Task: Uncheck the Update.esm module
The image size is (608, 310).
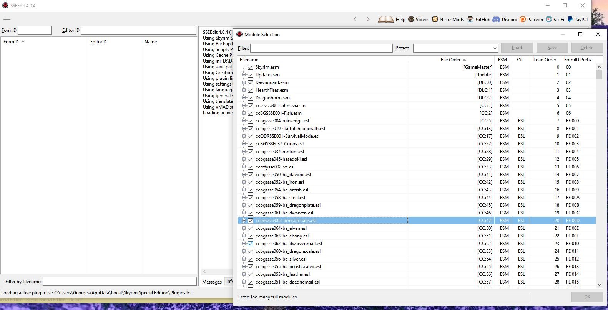Action: tap(251, 75)
